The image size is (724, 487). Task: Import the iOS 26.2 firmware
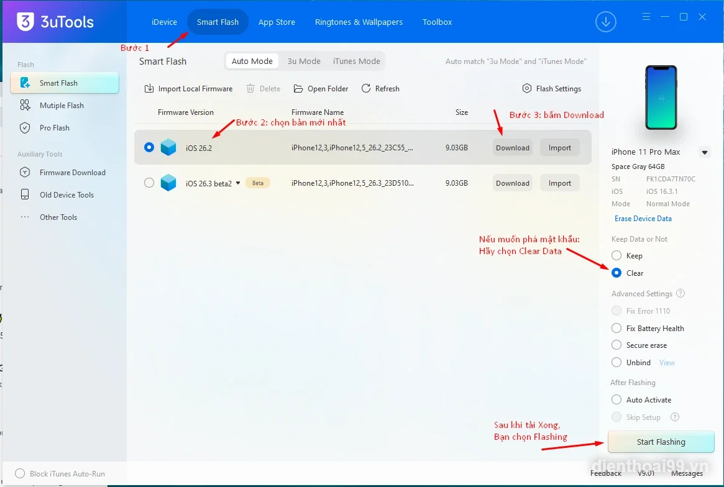tap(559, 148)
